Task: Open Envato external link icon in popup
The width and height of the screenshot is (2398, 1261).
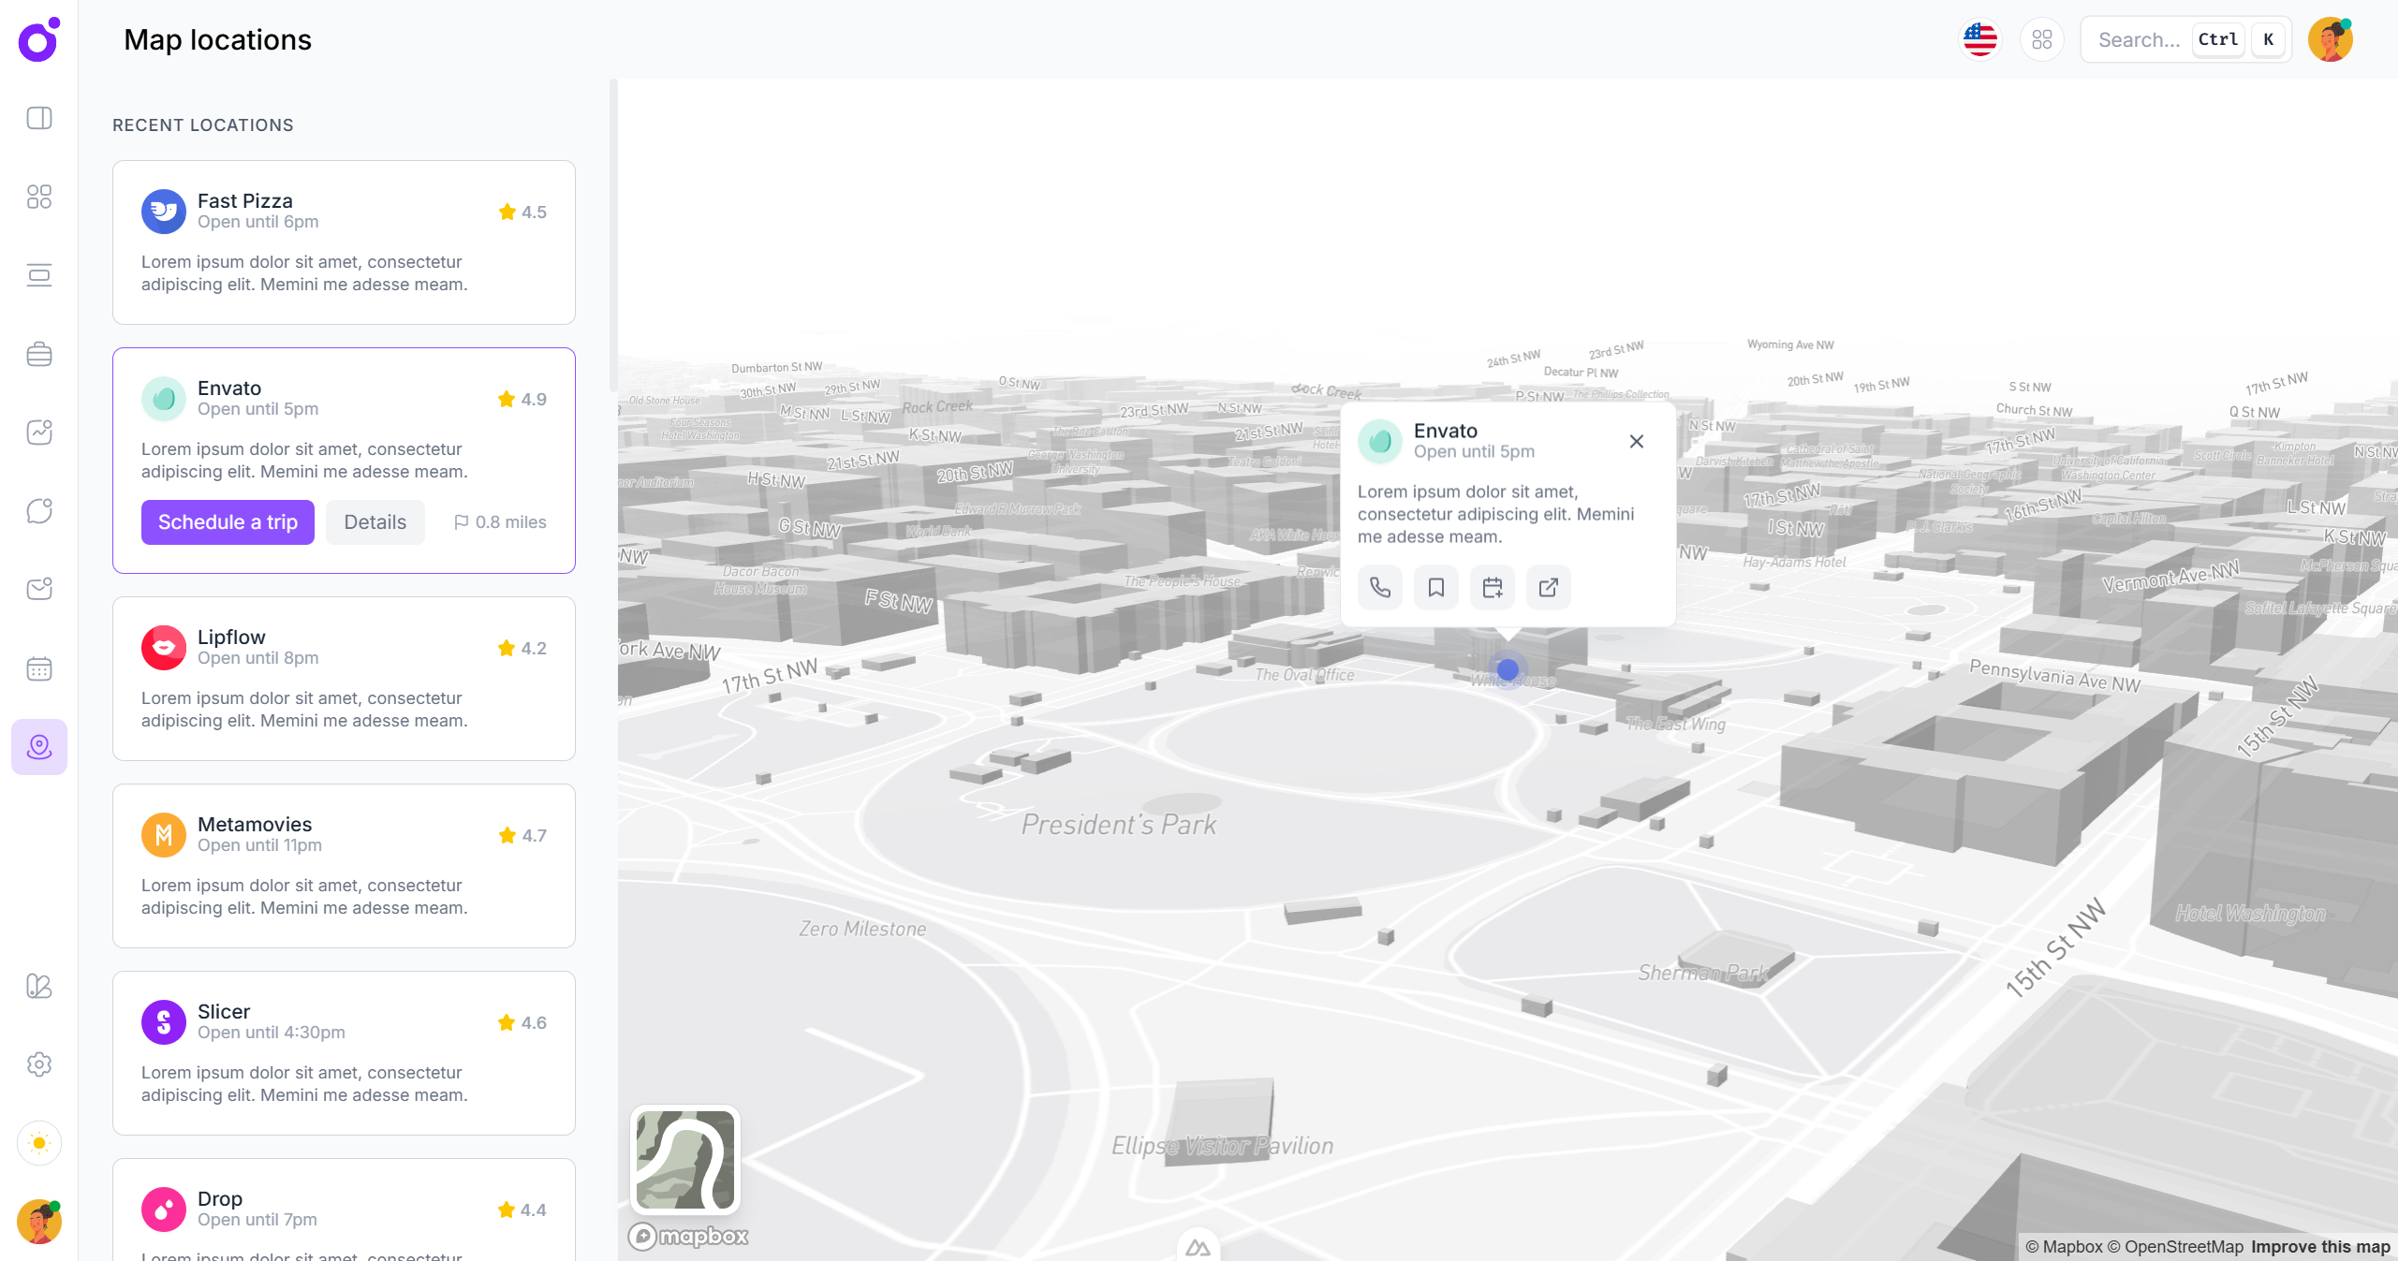Action: 1548,587
